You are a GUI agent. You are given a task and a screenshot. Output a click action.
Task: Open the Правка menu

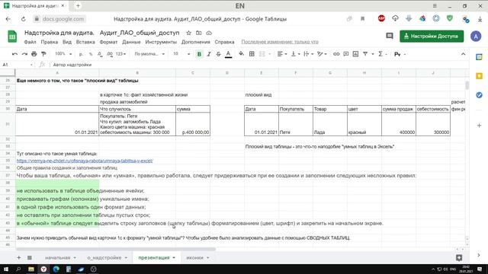pos(49,42)
